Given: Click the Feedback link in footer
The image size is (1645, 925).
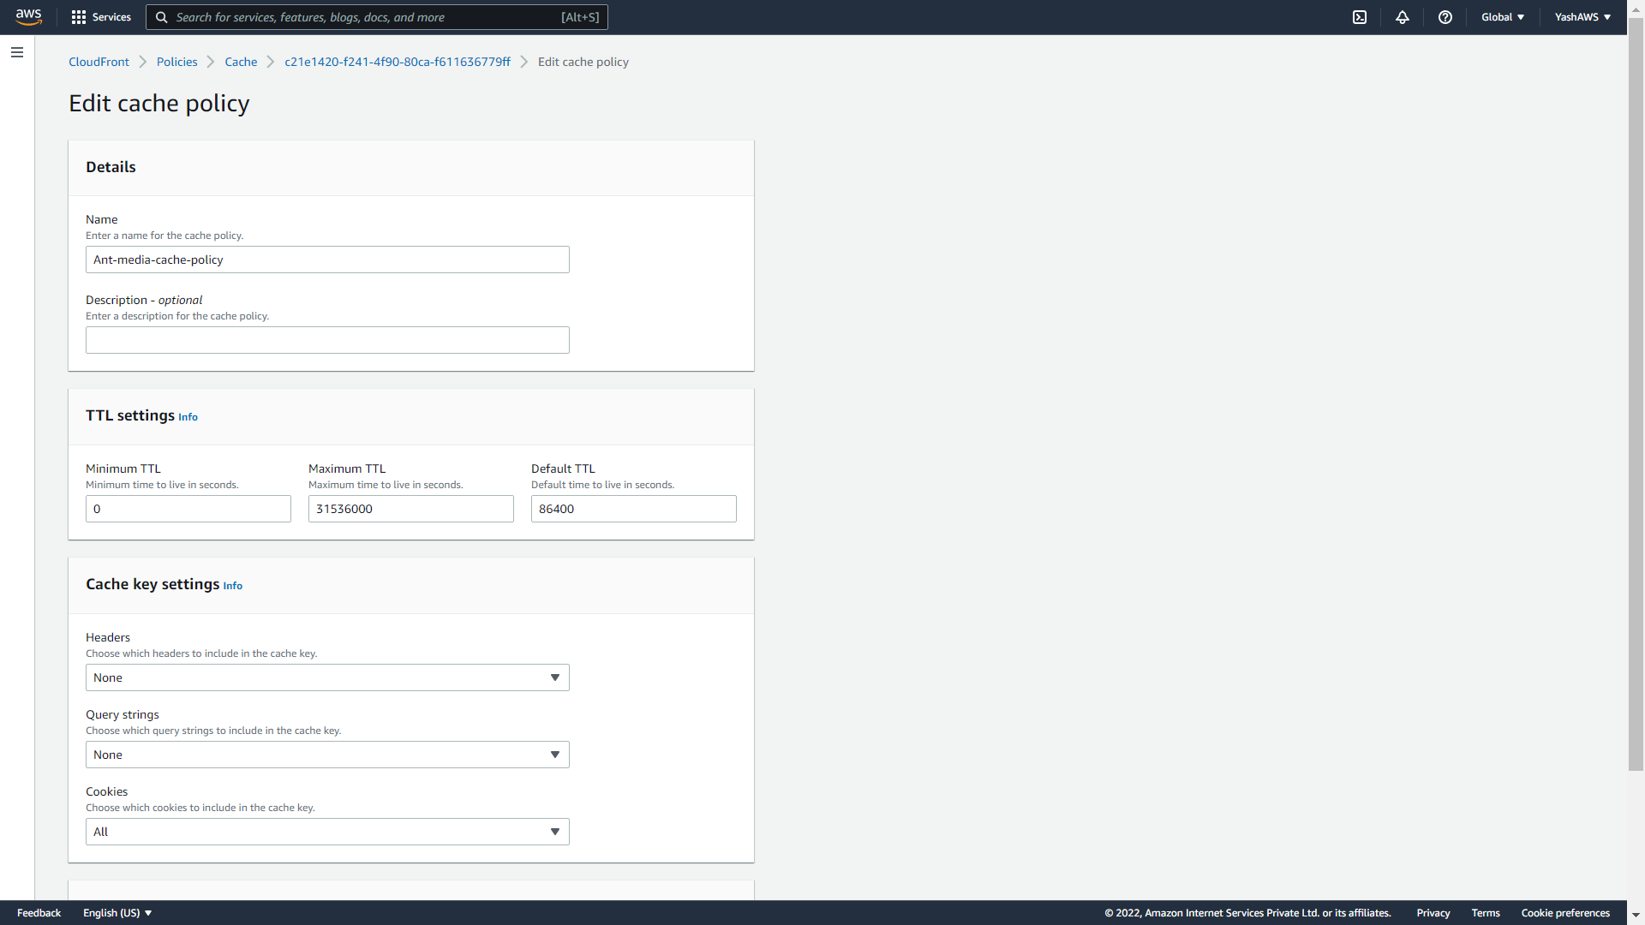Looking at the screenshot, I should (x=39, y=913).
